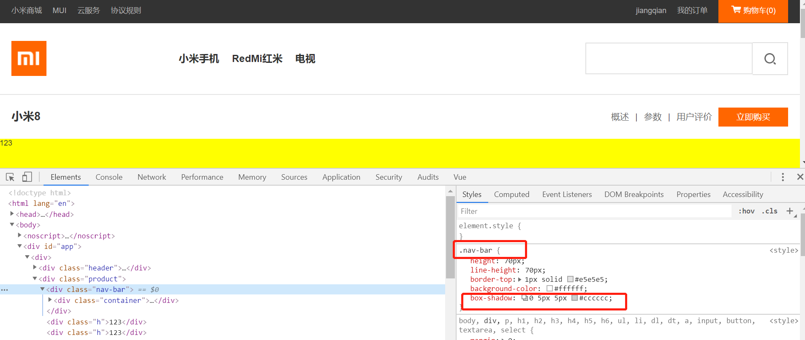Click the Elements tree scrollbar thumb
This screenshot has width=805, height=340.
(x=450, y=237)
